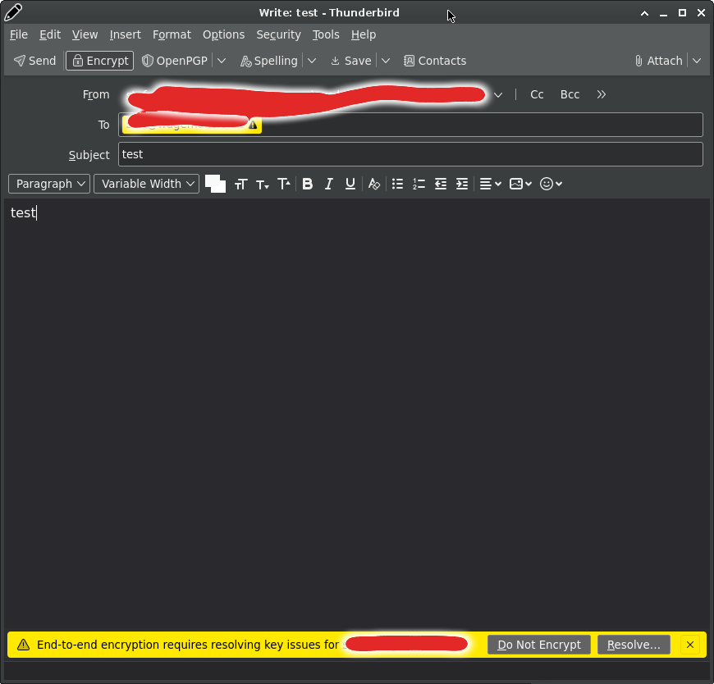Indent the text with the toolbar icon
714x684 pixels.
462,184
